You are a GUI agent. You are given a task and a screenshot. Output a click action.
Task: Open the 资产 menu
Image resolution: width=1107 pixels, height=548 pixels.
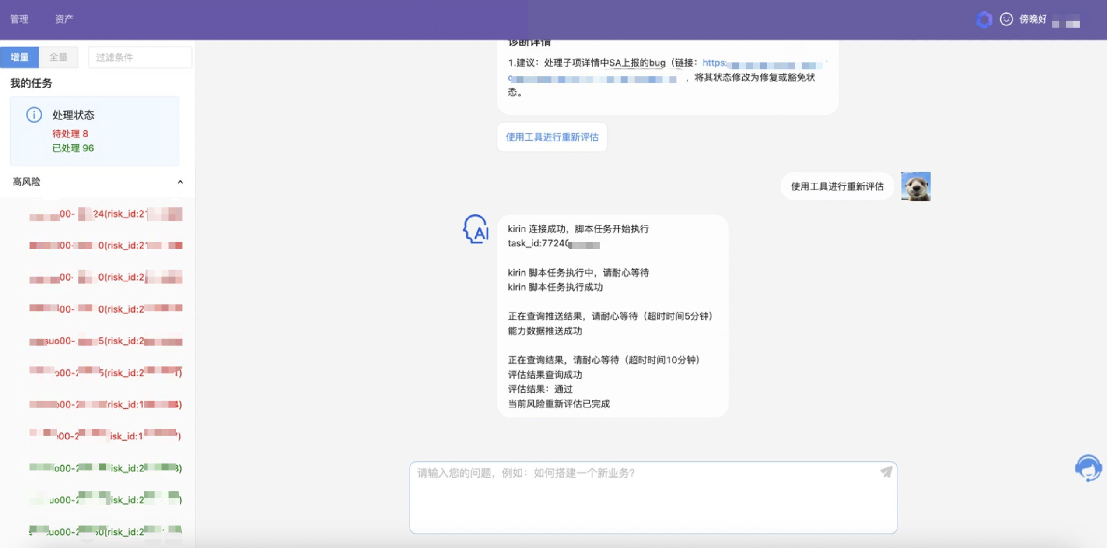(64, 19)
